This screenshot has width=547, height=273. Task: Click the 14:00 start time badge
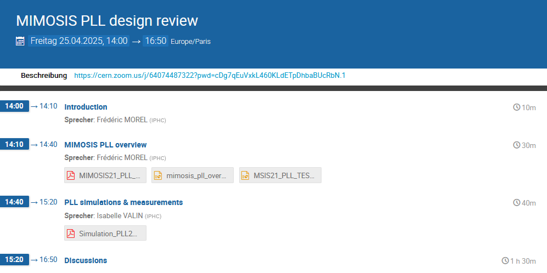pos(14,106)
